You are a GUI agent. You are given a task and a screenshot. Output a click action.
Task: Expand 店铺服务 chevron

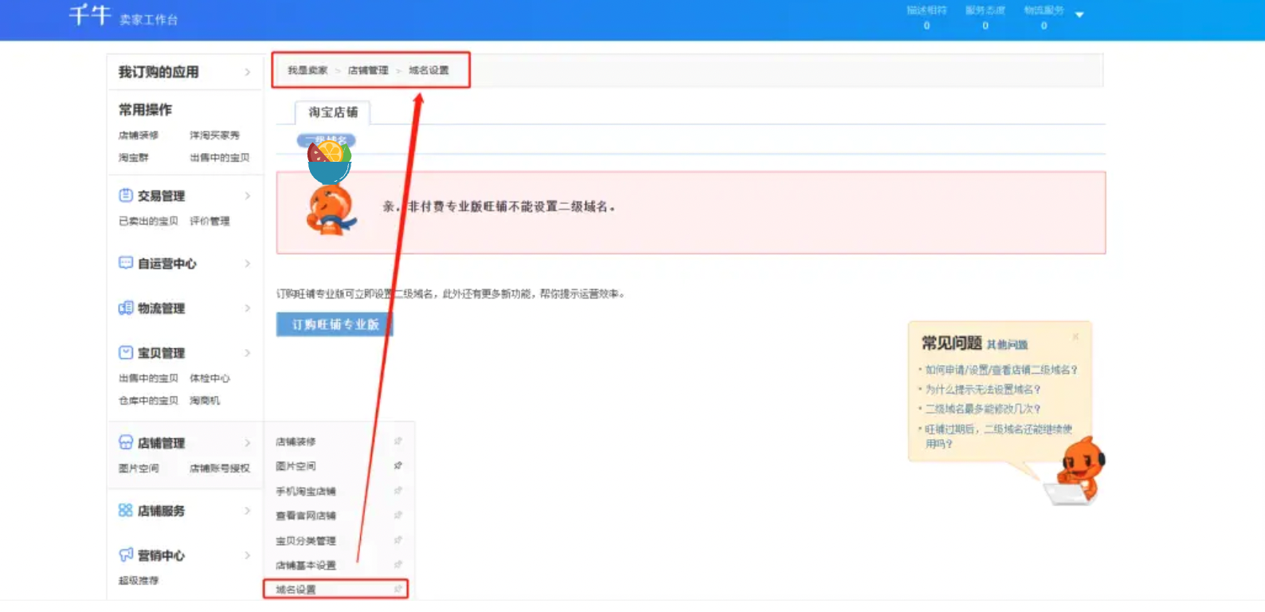248,511
